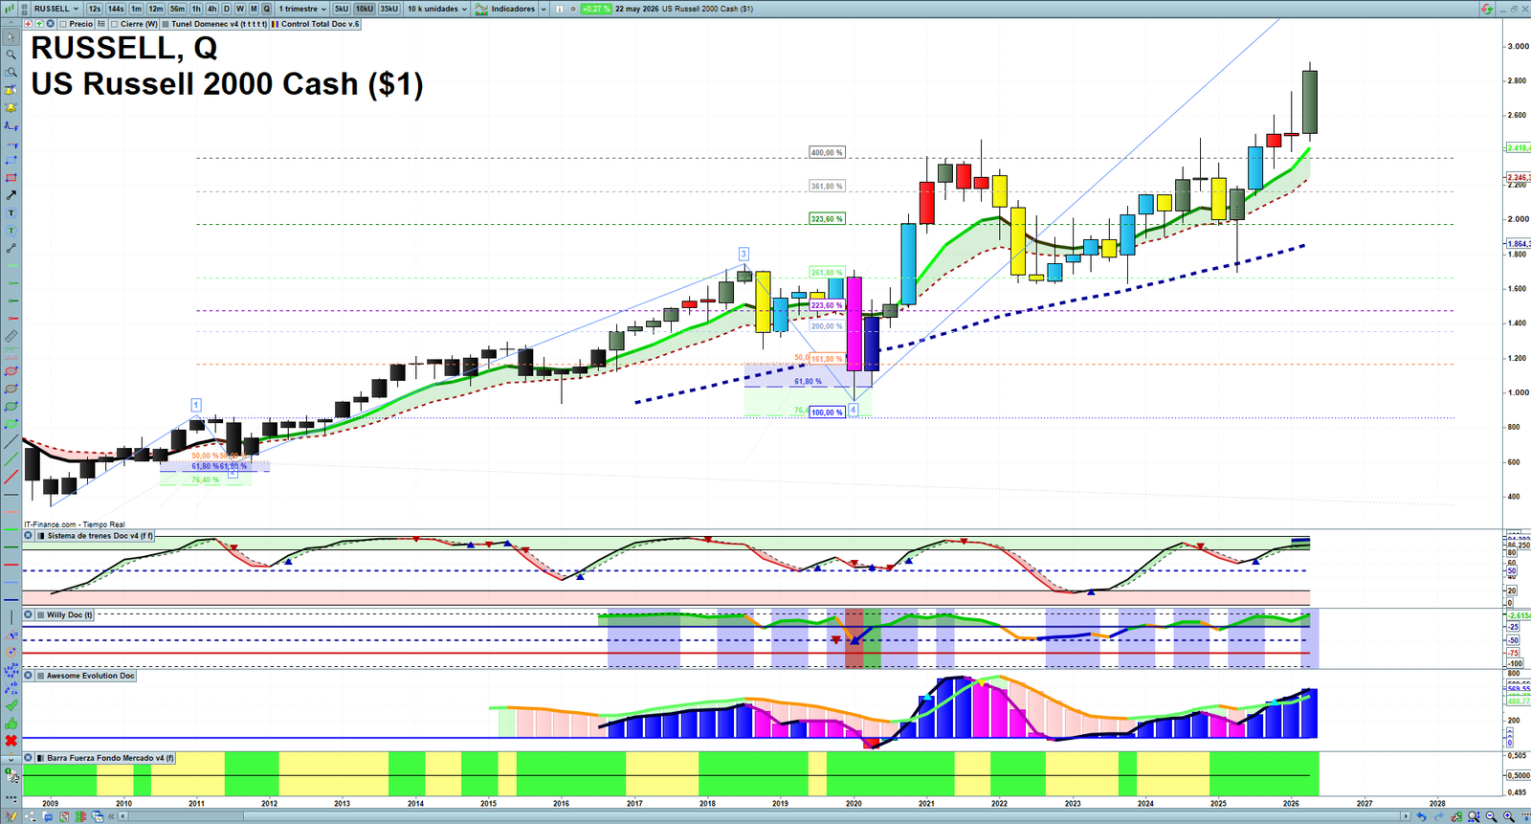Open the RUSSELL symbol dropdown
This screenshot has height=824, width=1531.
coord(55,9)
